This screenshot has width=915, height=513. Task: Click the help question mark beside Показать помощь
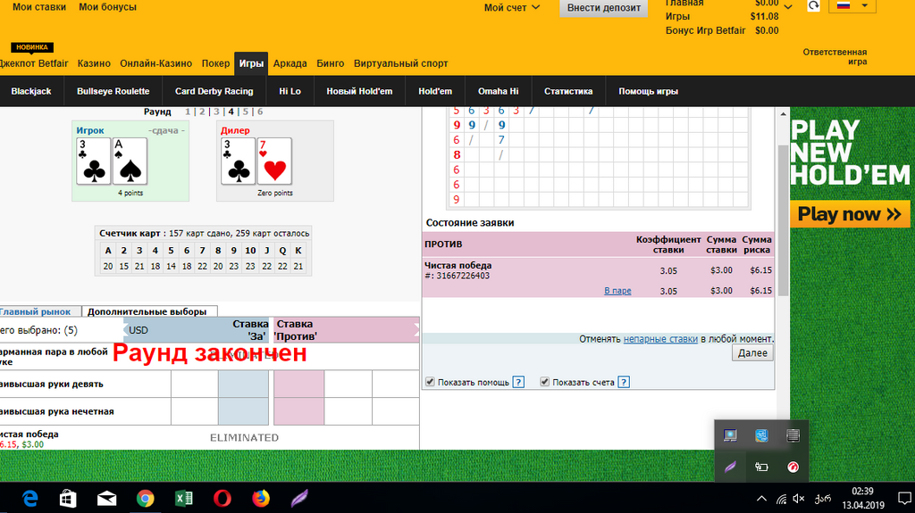[518, 383]
